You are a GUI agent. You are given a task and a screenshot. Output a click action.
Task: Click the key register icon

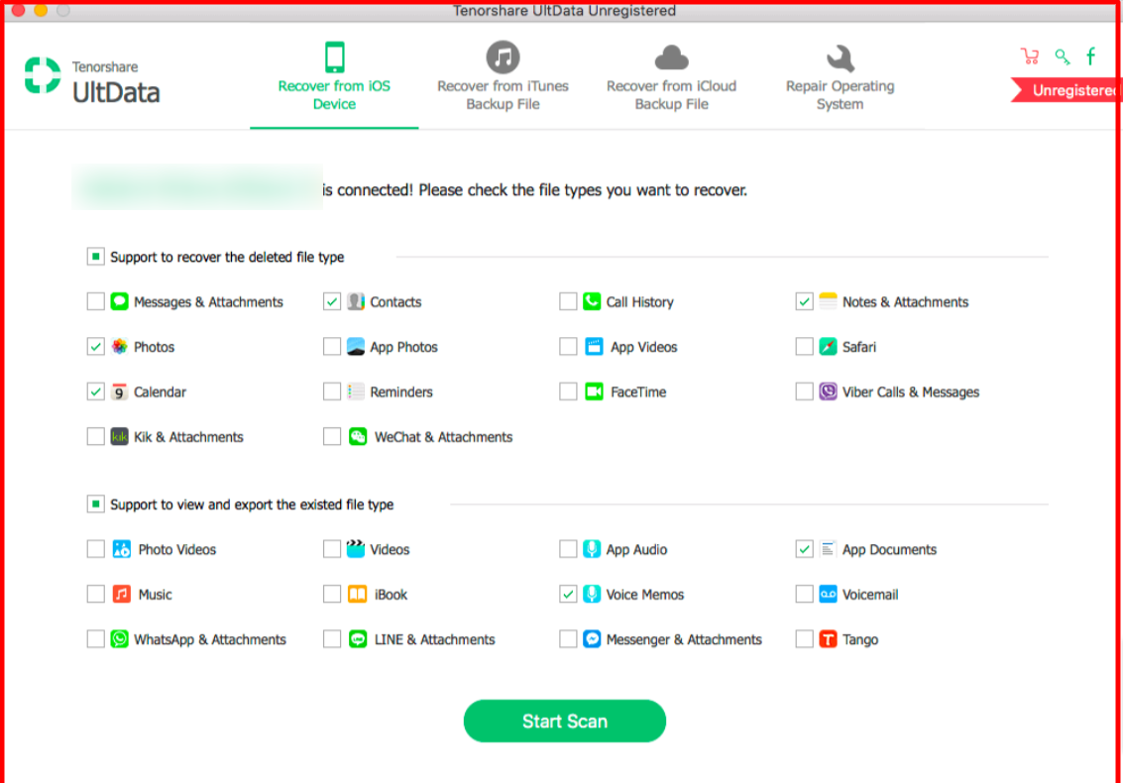(x=1063, y=56)
